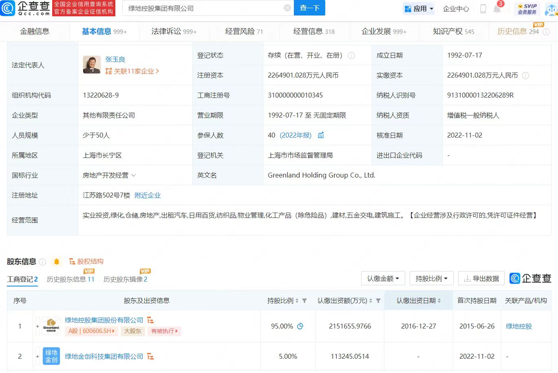Click the info icon next to 历史信息 294
Screen dimensions: 558x373
tap(546, 32)
